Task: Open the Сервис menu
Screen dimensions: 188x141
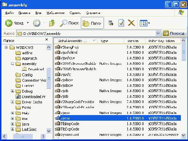Action: [75, 13]
